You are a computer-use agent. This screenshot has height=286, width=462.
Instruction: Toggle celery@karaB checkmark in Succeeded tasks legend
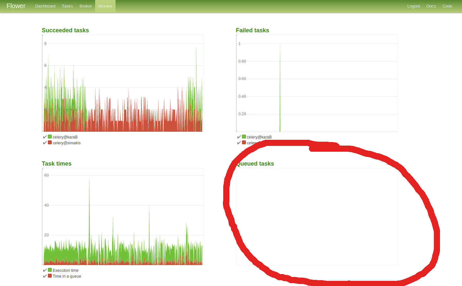click(x=45, y=137)
